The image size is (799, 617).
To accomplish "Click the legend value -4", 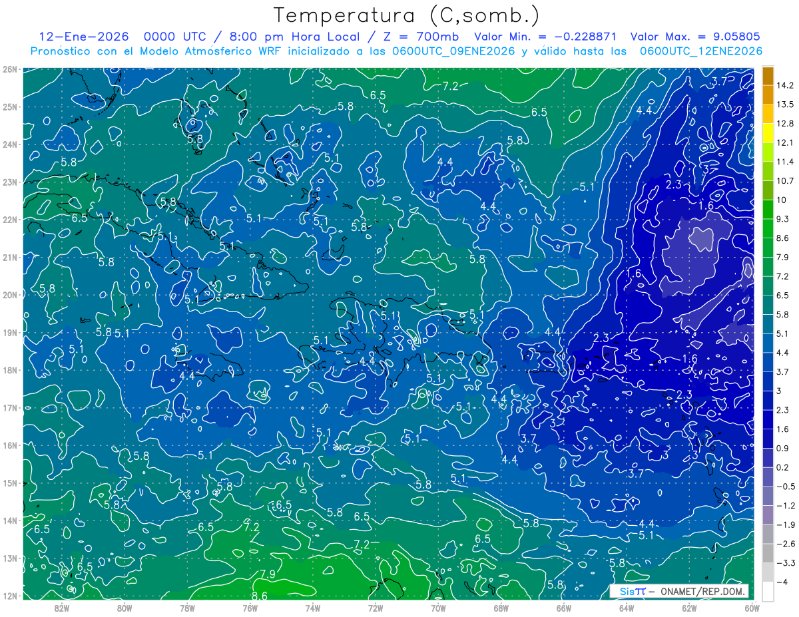I will point(783,582).
